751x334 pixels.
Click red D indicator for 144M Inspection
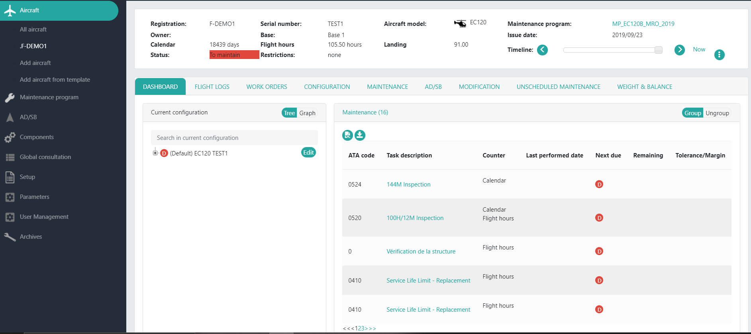(599, 184)
